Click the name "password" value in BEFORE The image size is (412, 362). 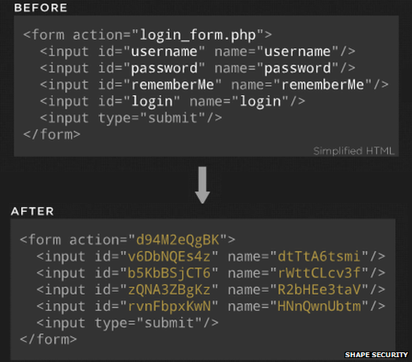click(x=298, y=68)
